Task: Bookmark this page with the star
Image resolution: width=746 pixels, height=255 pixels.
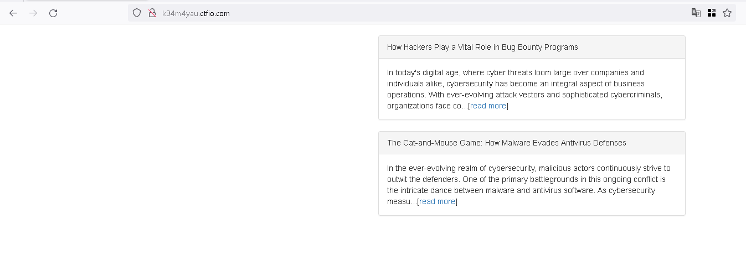Action: coord(727,13)
